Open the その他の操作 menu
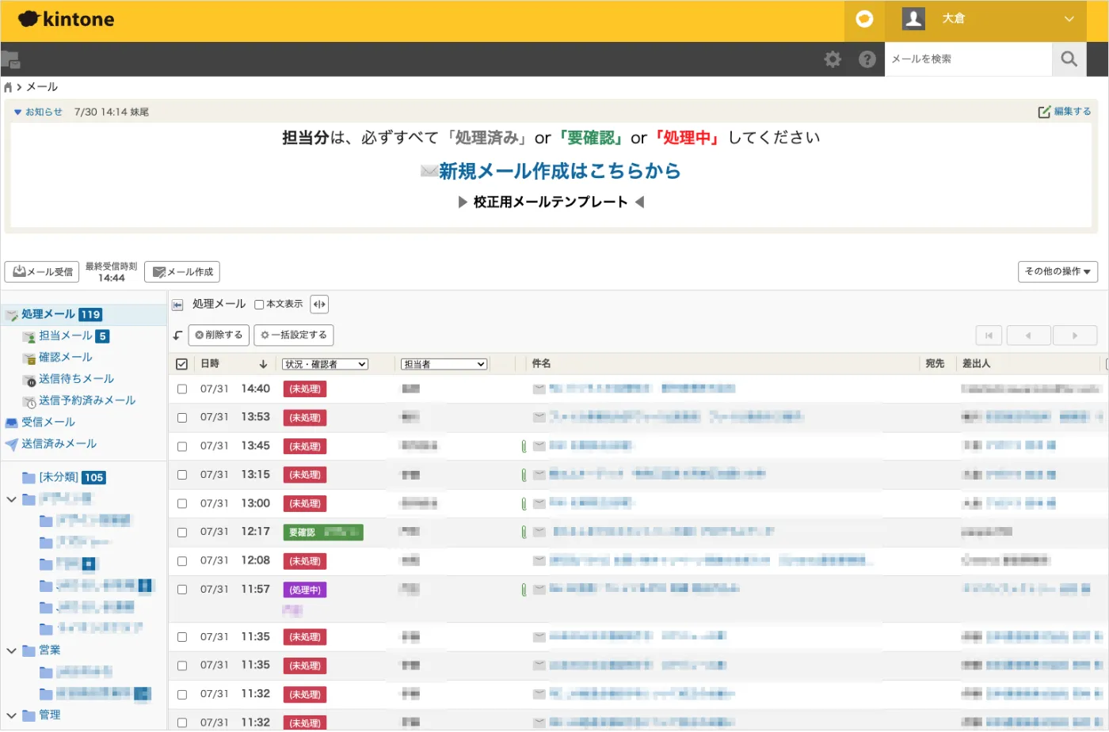The image size is (1109, 732). pos(1057,271)
